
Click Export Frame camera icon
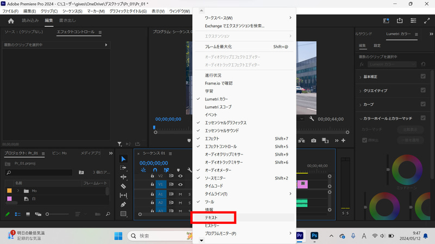click(314, 140)
